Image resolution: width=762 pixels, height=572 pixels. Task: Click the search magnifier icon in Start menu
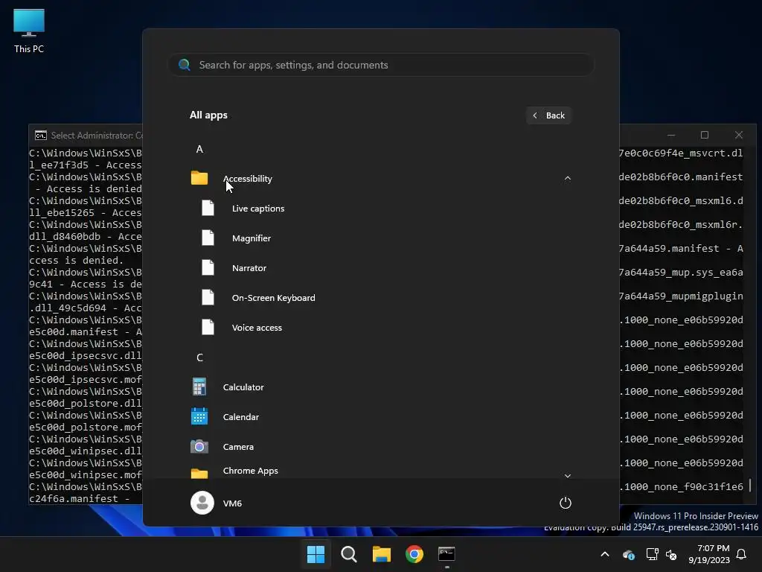[x=185, y=65]
